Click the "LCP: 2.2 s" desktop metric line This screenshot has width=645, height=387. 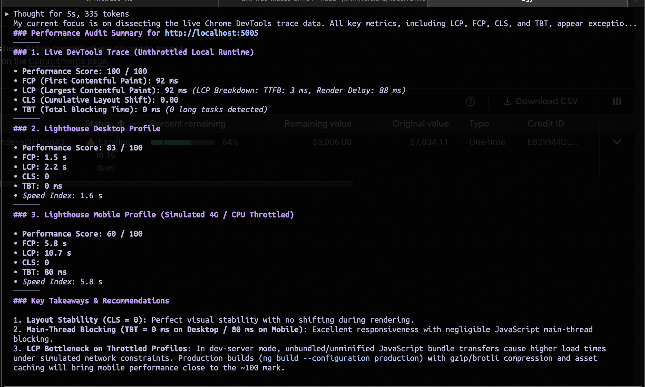[x=44, y=167]
